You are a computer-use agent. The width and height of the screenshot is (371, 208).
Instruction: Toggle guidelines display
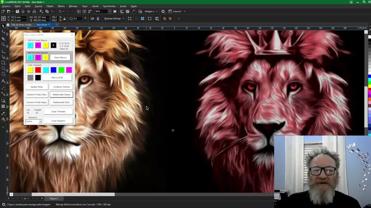(133, 12)
